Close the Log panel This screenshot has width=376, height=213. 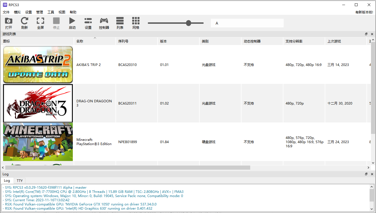pos(372,174)
